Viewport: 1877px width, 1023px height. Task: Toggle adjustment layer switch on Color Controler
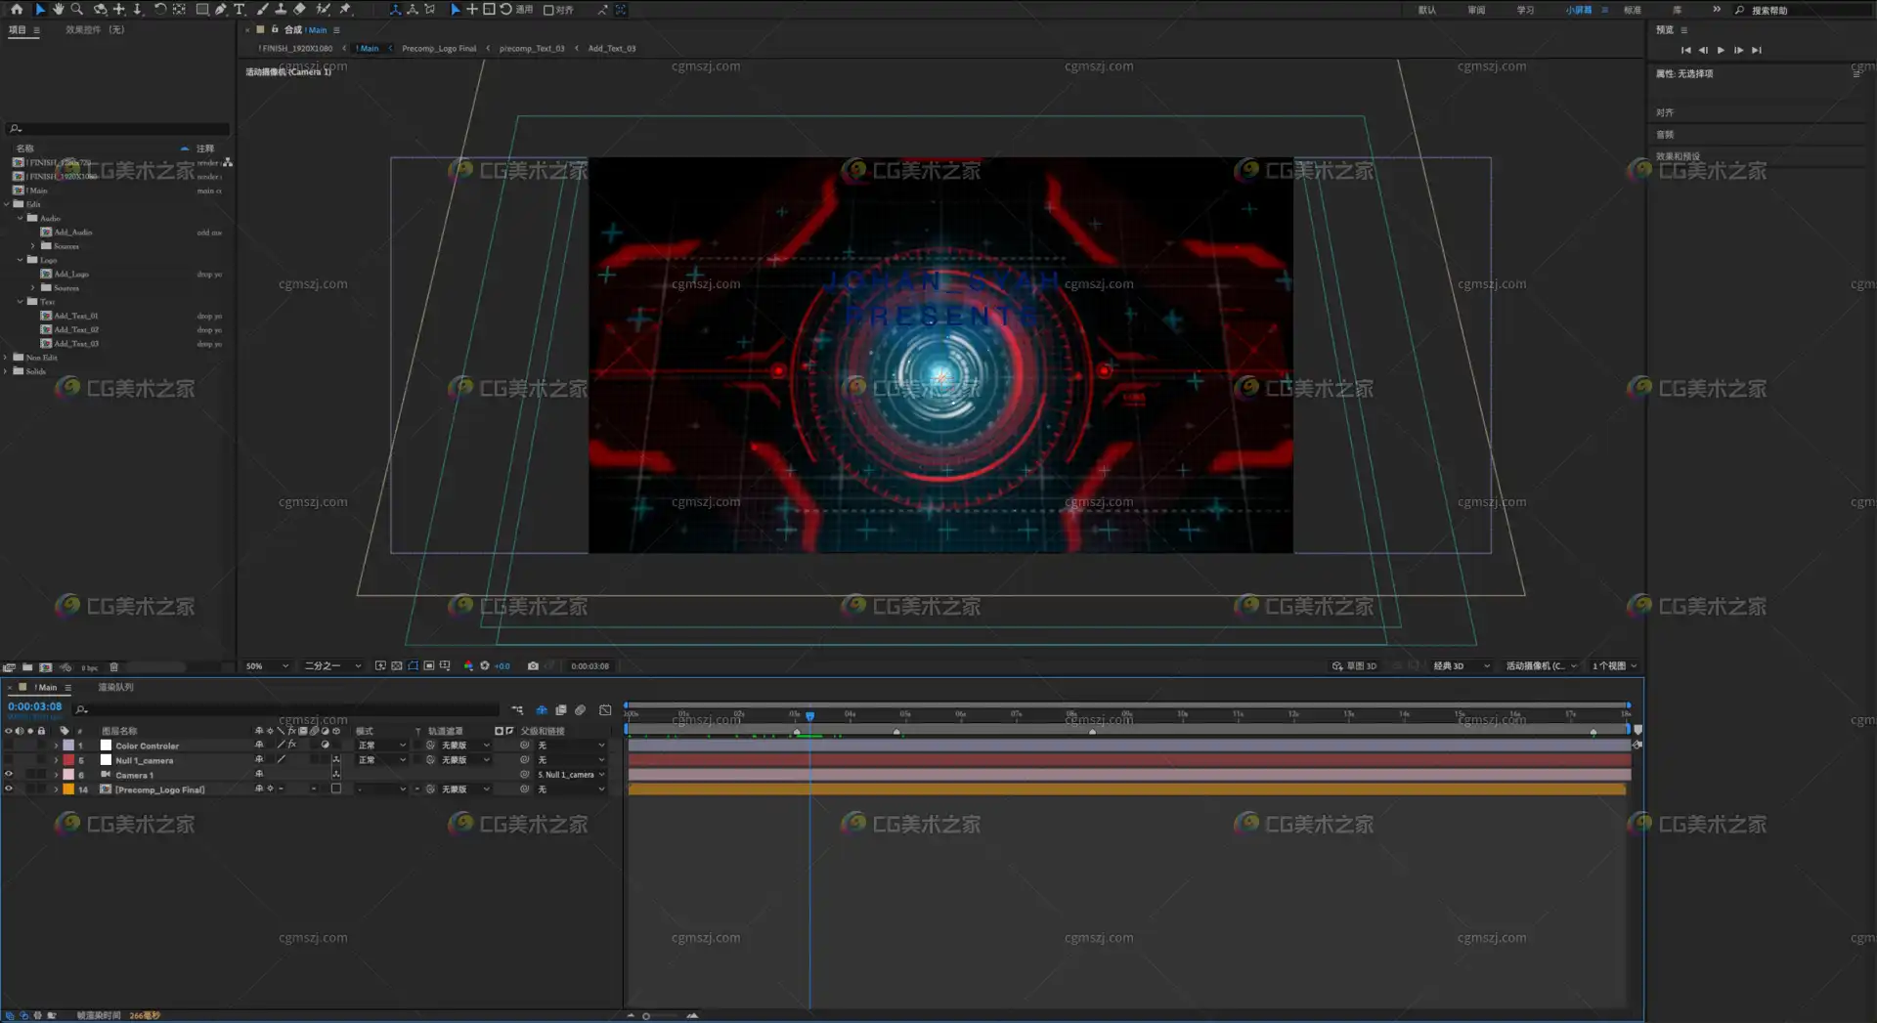326,745
